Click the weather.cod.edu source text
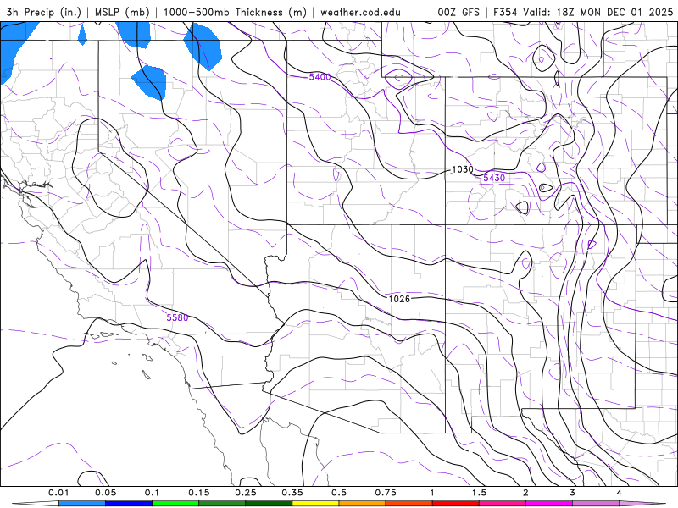Viewport: 678px width, 508px height. point(360,12)
